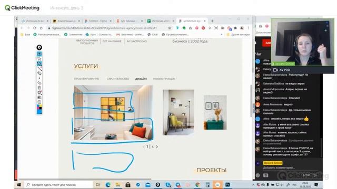Image resolution: width=337 pixels, height=189 pixels.
Task: Click the Чат panel header
Action: (x=258, y=54)
